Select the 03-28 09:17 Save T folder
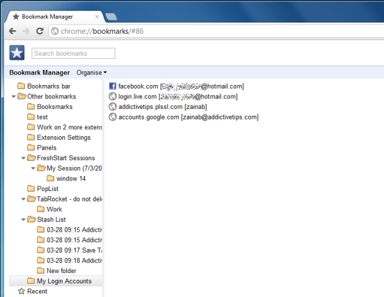Screen dimensions: 384x297 [x=74, y=250]
